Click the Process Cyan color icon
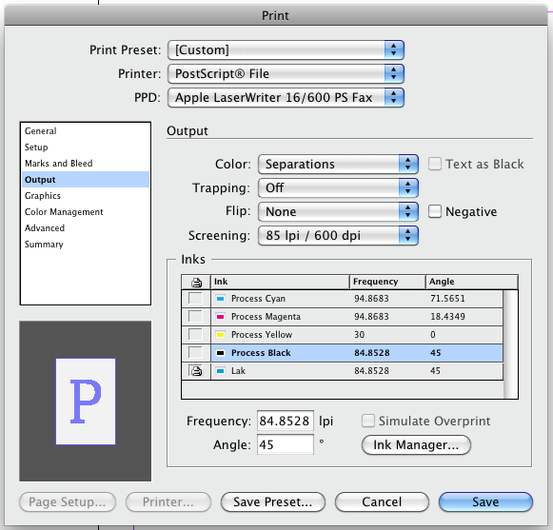Viewport: 553px width, 530px height. click(221, 299)
